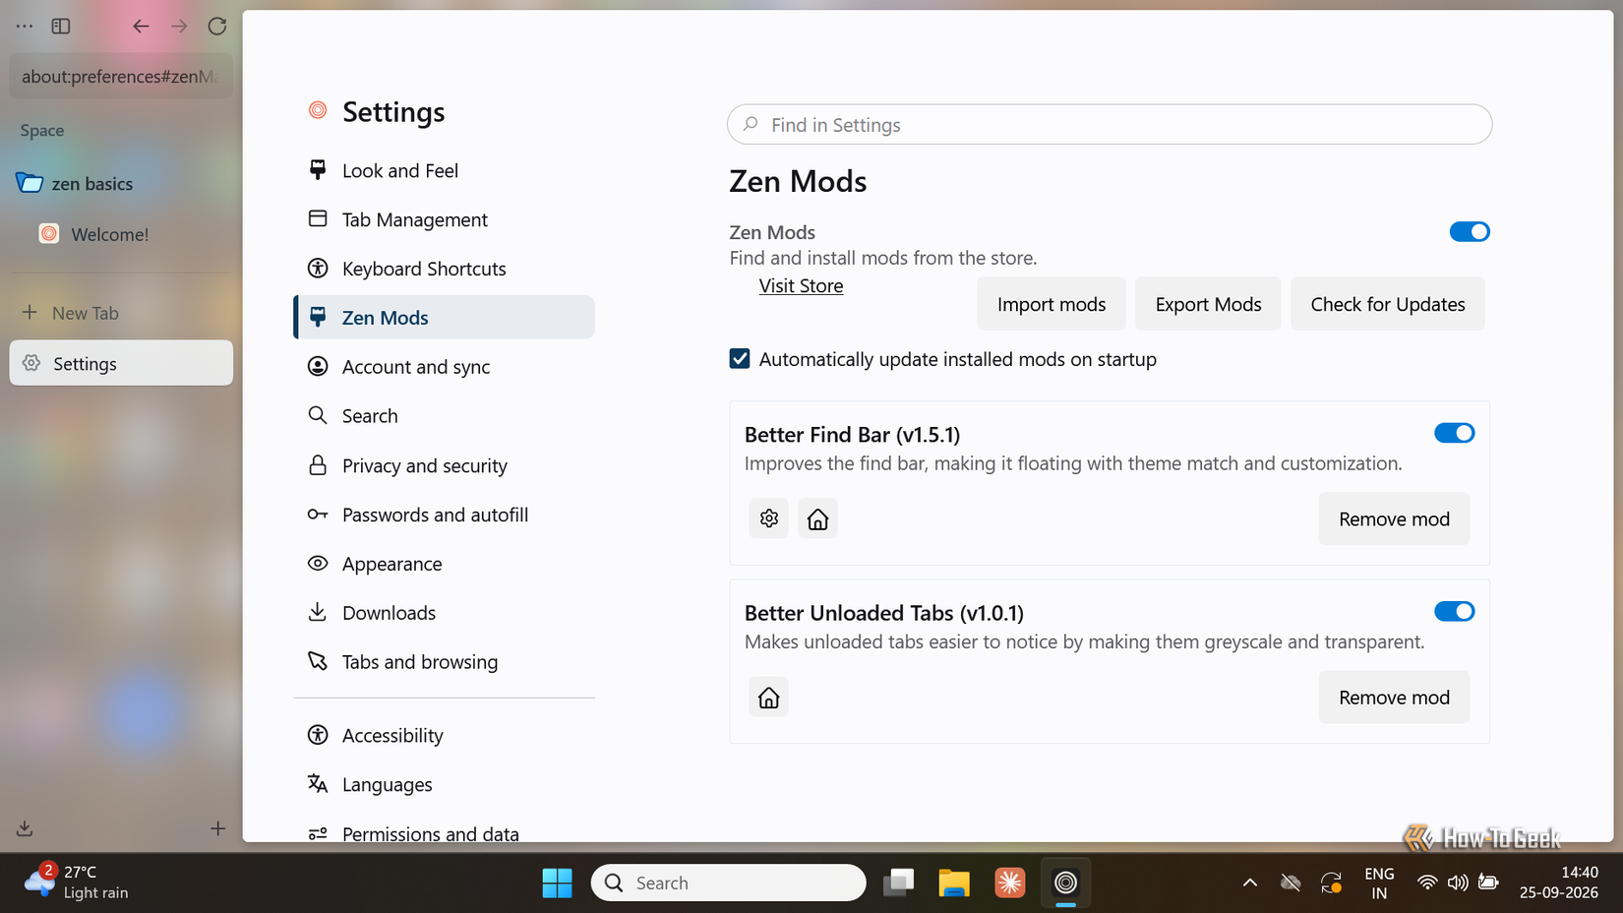Go back with the back arrow
Viewport: 1623px width, 913px height.
(141, 27)
